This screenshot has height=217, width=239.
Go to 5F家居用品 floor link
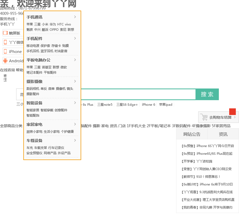(x=221, y=126)
